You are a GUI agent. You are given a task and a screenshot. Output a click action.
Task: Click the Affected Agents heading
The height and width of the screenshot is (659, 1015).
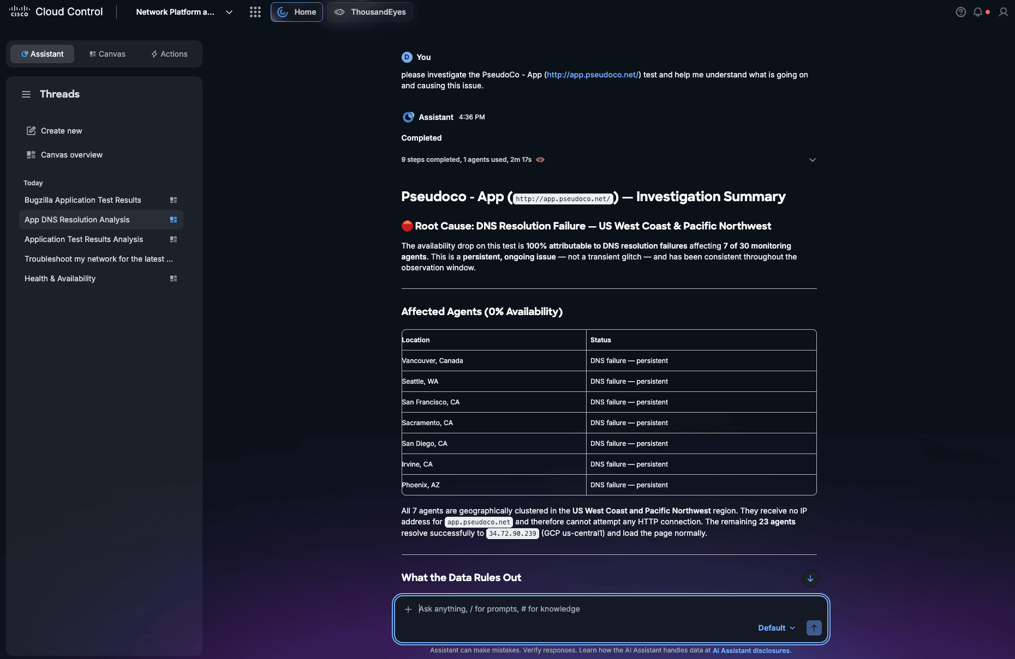pos(482,312)
